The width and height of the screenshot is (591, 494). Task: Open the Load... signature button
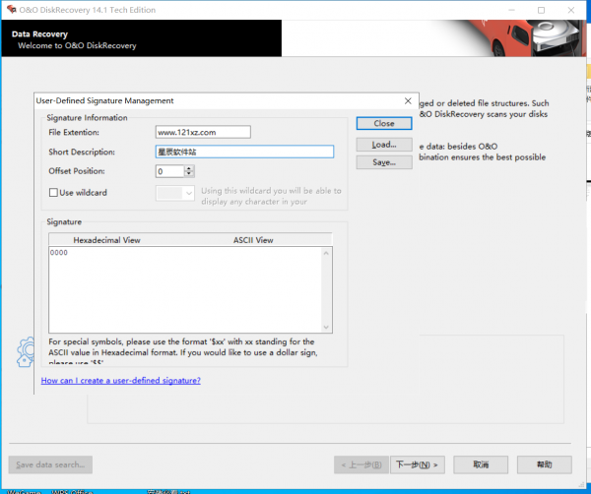coord(384,145)
